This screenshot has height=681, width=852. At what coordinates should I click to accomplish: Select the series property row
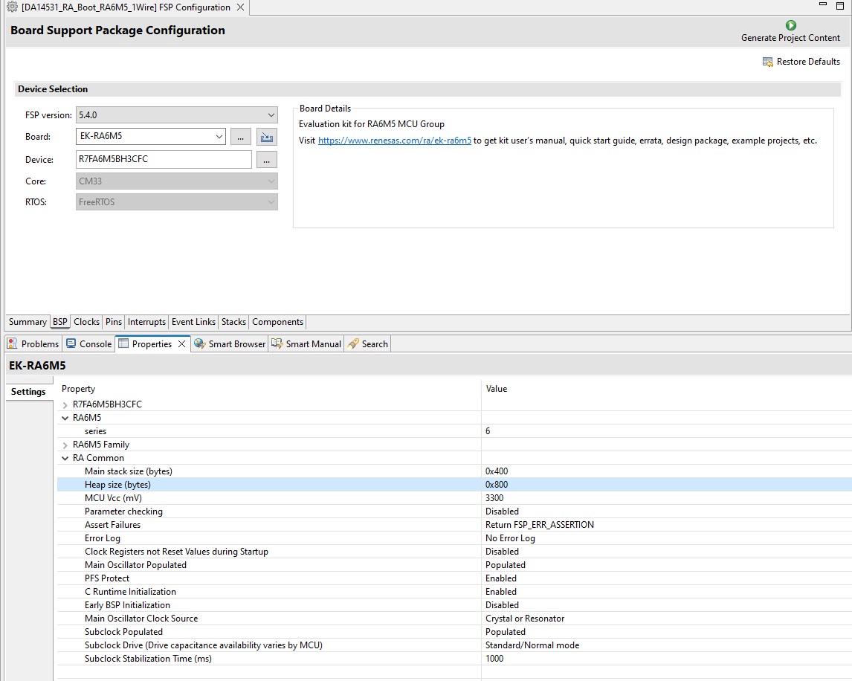click(x=454, y=431)
